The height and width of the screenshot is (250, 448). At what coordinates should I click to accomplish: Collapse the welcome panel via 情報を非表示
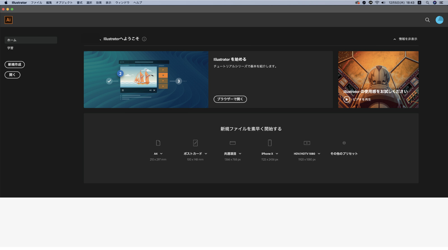(x=405, y=39)
